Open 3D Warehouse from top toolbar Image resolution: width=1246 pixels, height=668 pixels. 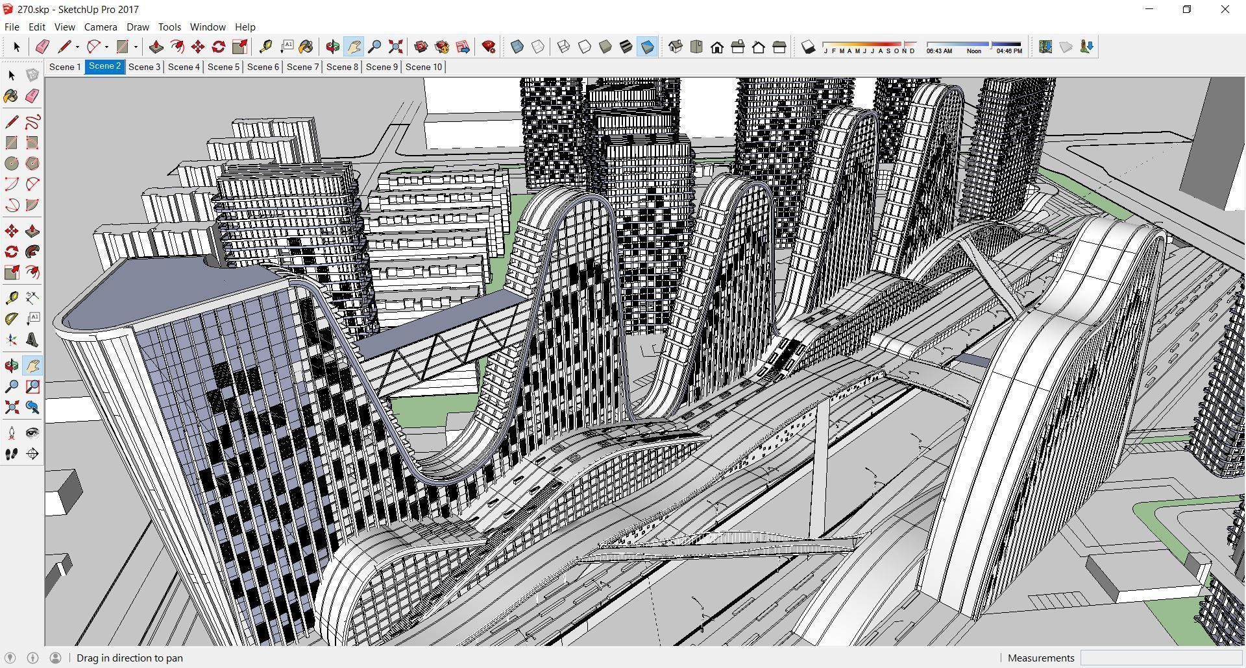421,47
